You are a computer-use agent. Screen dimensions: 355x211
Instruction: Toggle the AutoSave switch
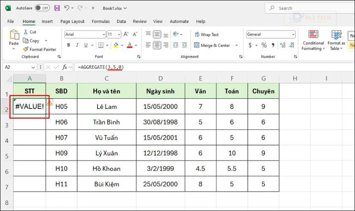click(42, 8)
